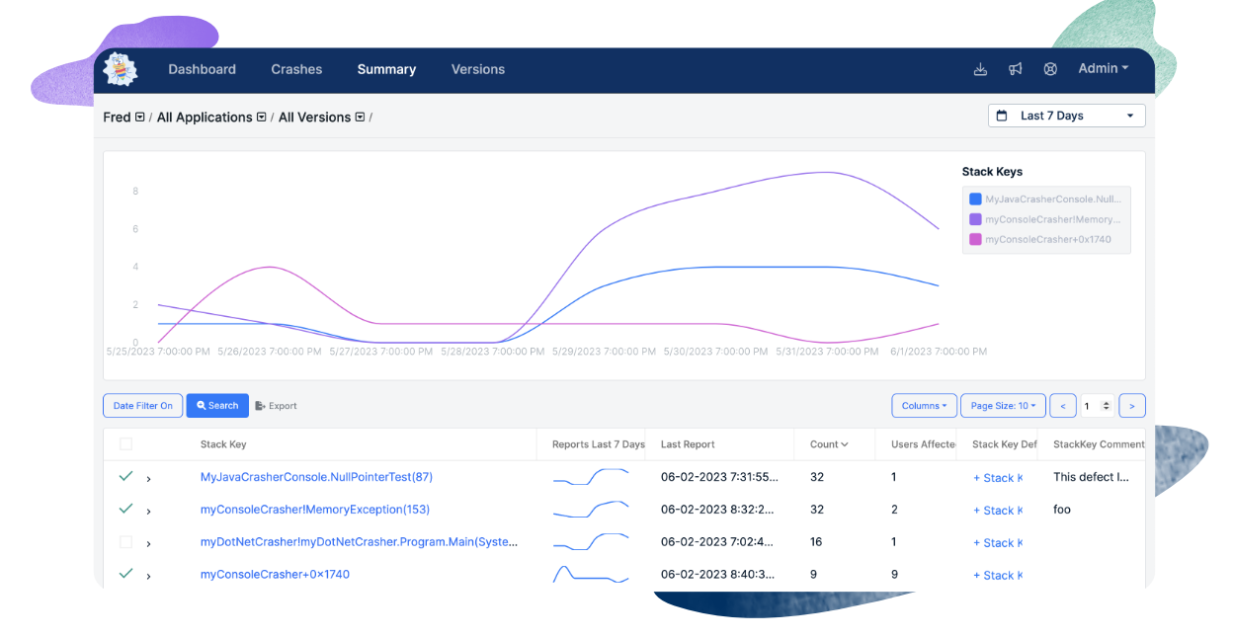Click the blue Search button
Image resolution: width=1234 pixels, height=638 pixels.
click(x=217, y=406)
